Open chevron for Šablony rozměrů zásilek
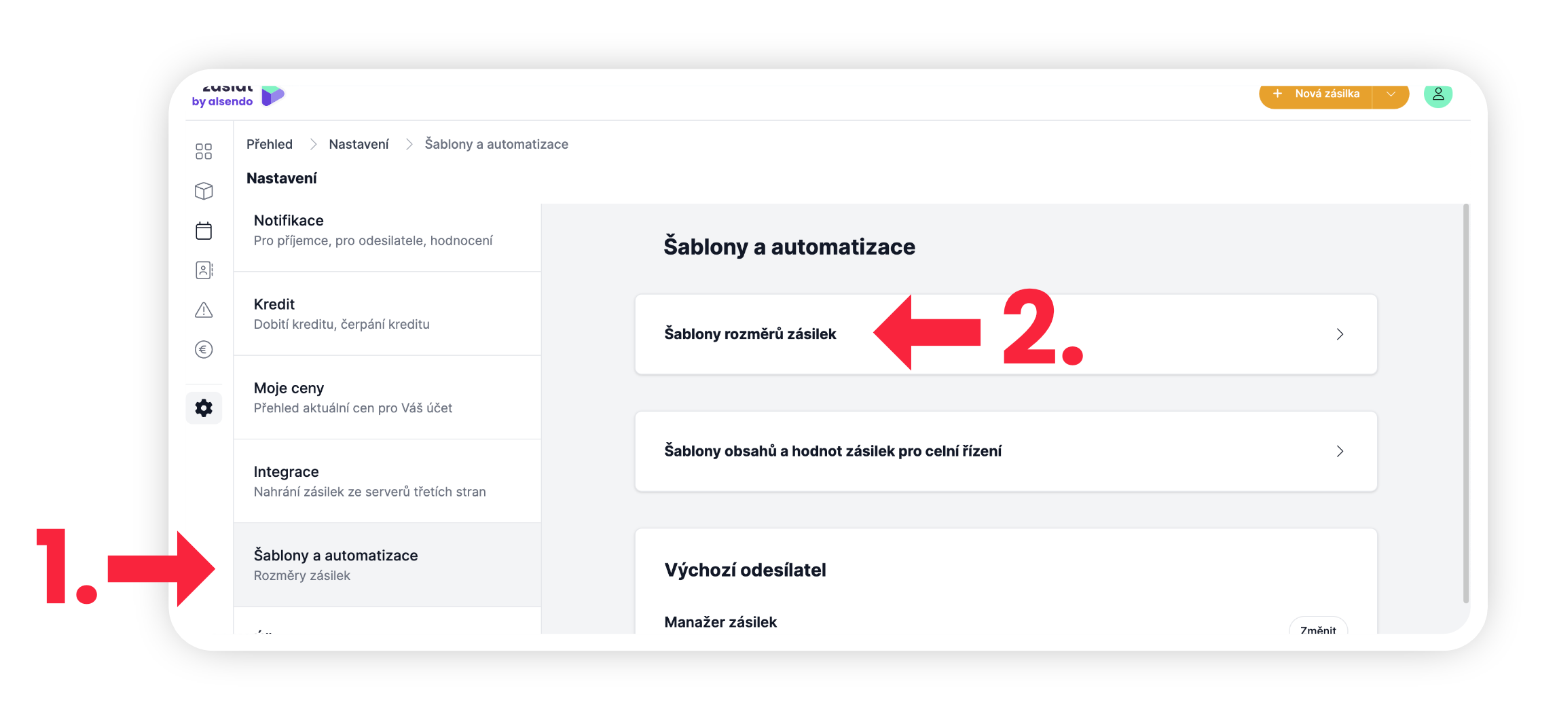This screenshot has height=720, width=1557. (x=1340, y=334)
